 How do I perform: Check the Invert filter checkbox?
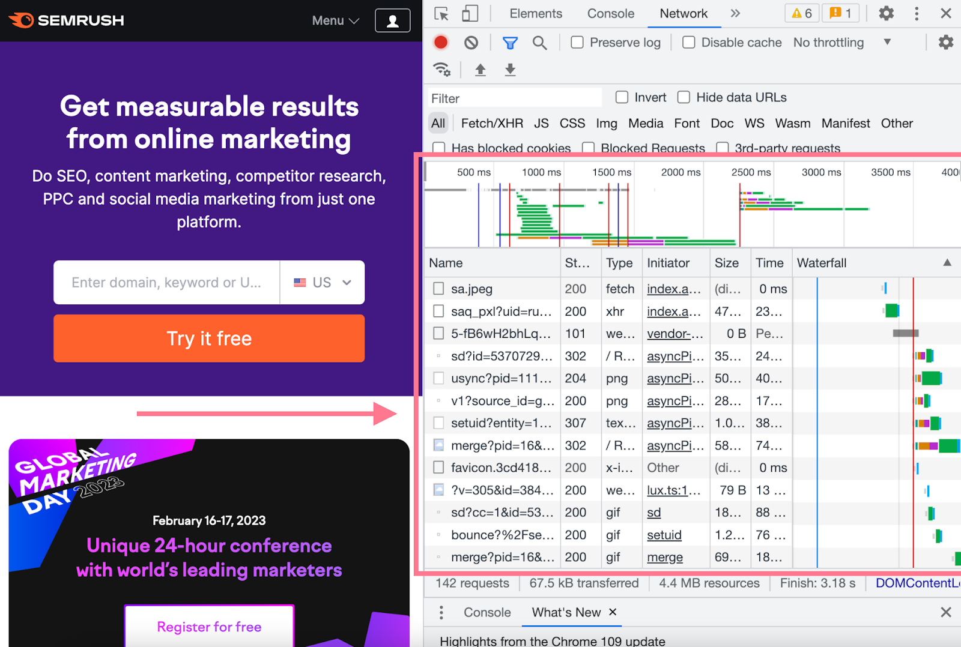(622, 97)
